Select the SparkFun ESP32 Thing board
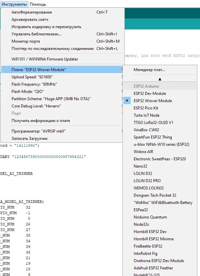 pyautogui.click(x=160, y=137)
